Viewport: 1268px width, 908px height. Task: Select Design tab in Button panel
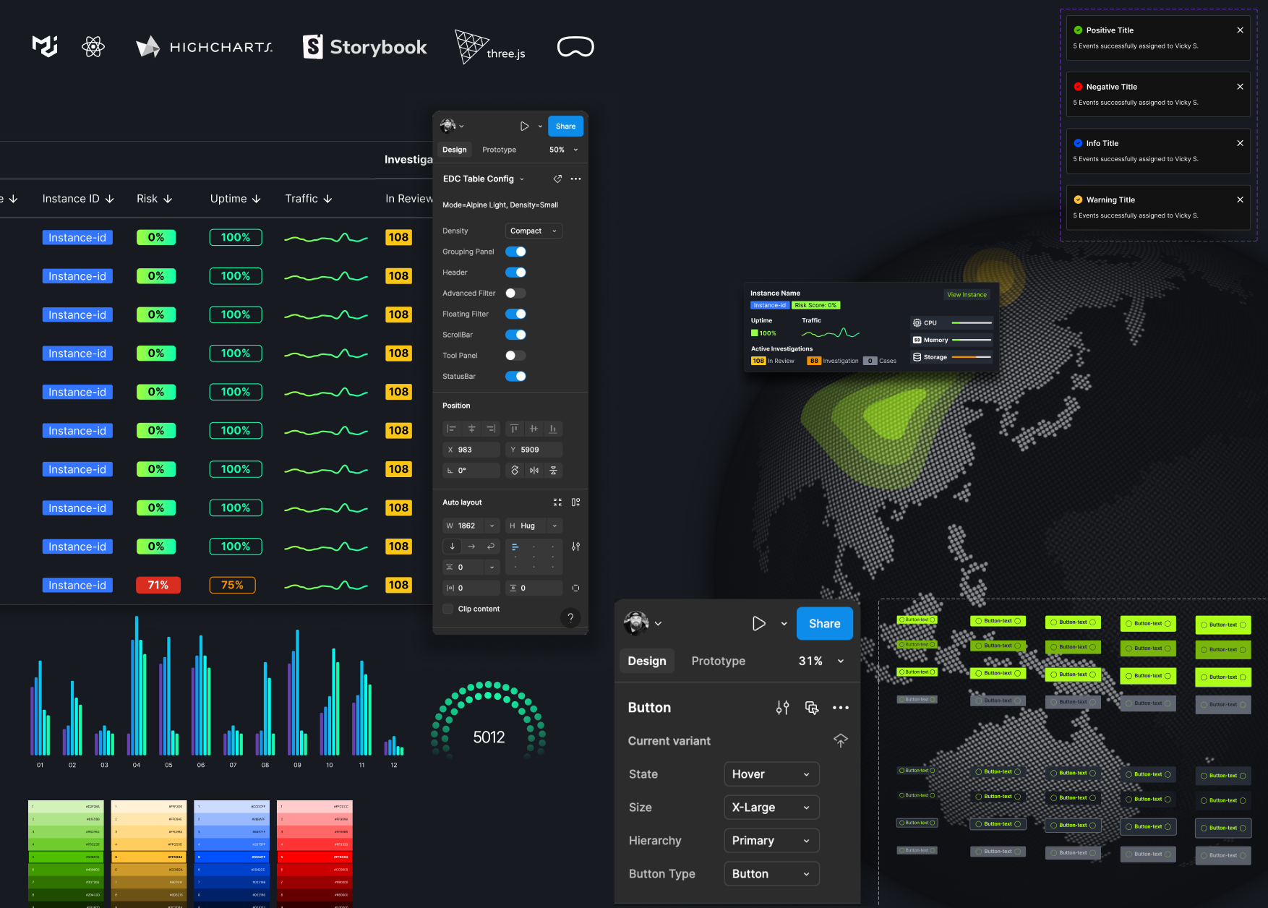point(647,661)
